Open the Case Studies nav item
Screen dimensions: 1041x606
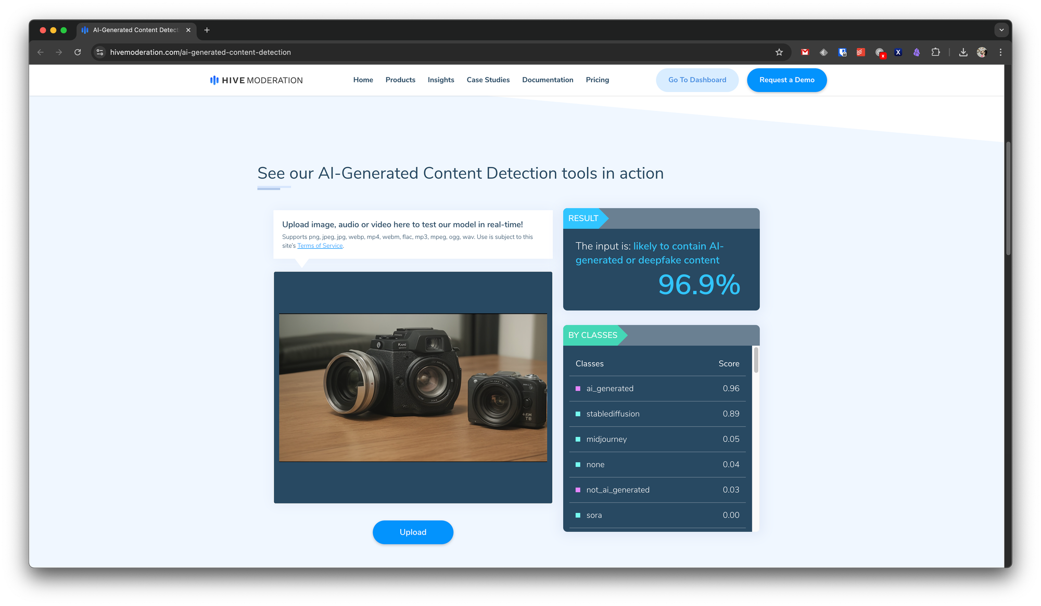(488, 80)
